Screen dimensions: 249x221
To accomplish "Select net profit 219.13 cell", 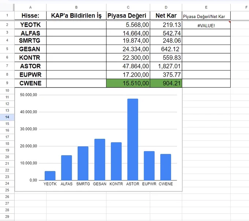I will click(166, 25).
